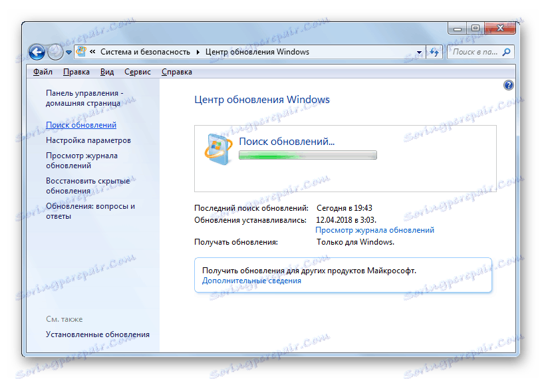
Task: Open the Вид menu
Action: pyautogui.click(x=107, y=72)
